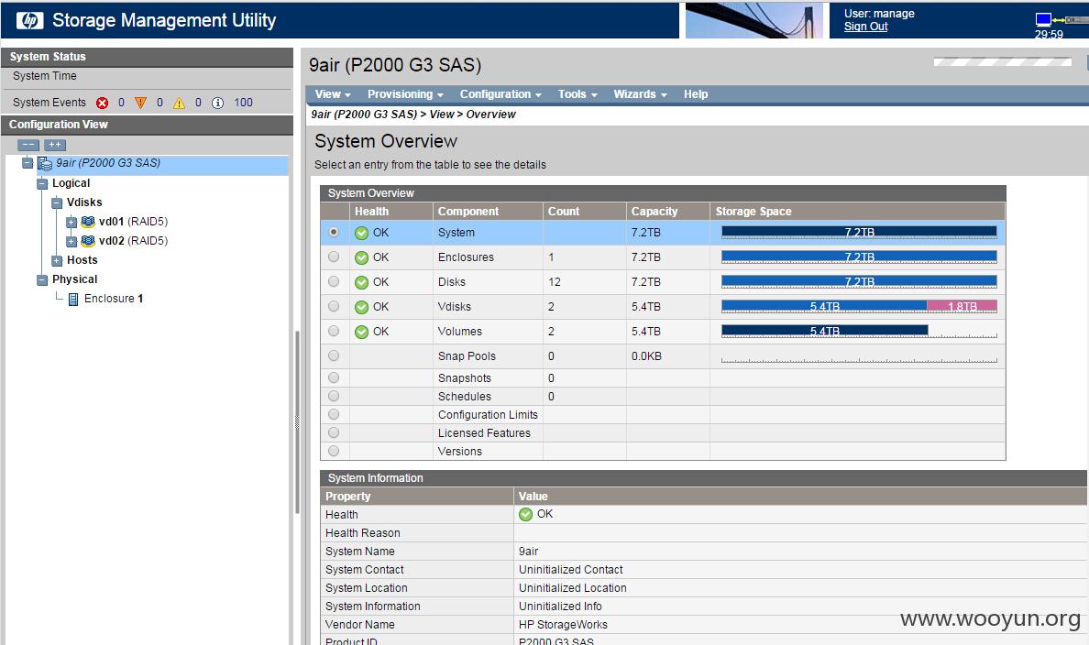
Task: Click the orange error events triangle icon
Action: (141, 103)
